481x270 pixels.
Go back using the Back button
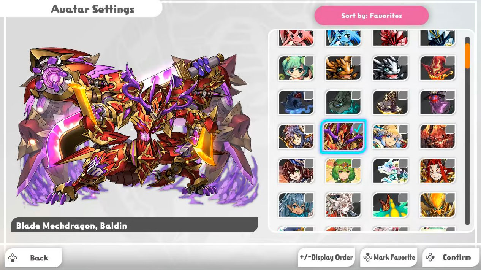point(33,258)
